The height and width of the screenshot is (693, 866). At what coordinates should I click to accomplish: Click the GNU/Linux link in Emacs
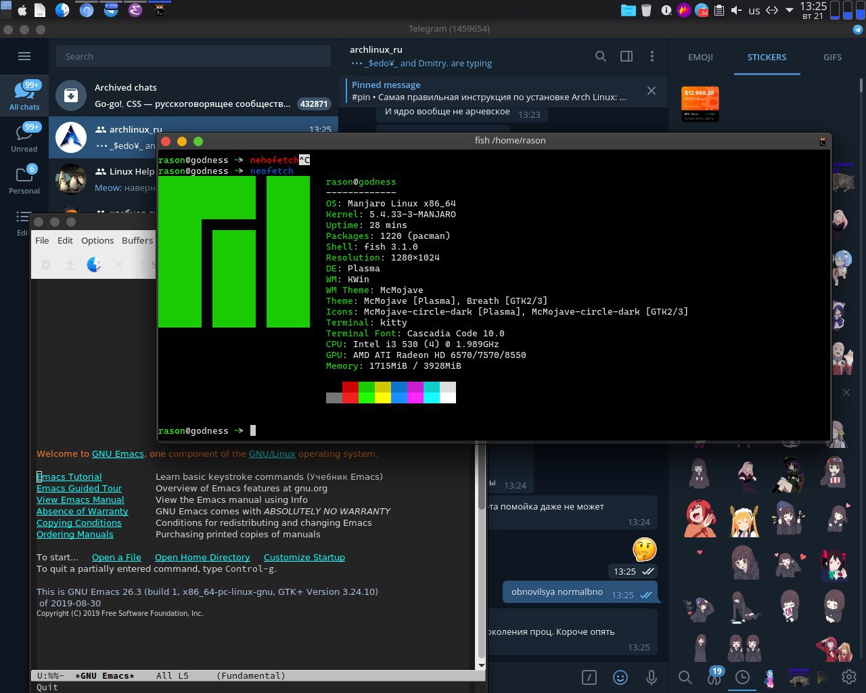click(272, 454)
